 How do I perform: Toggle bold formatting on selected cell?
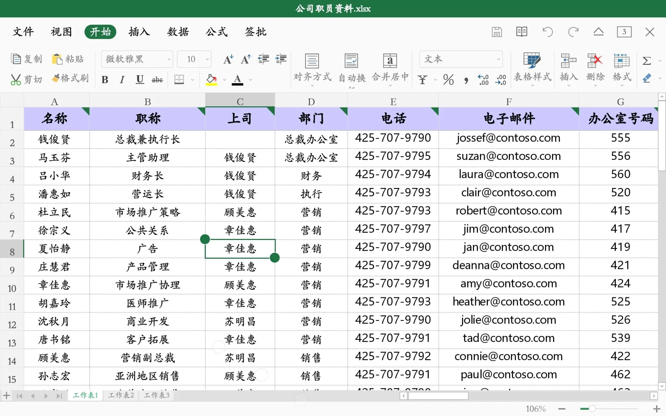point(104,79)
